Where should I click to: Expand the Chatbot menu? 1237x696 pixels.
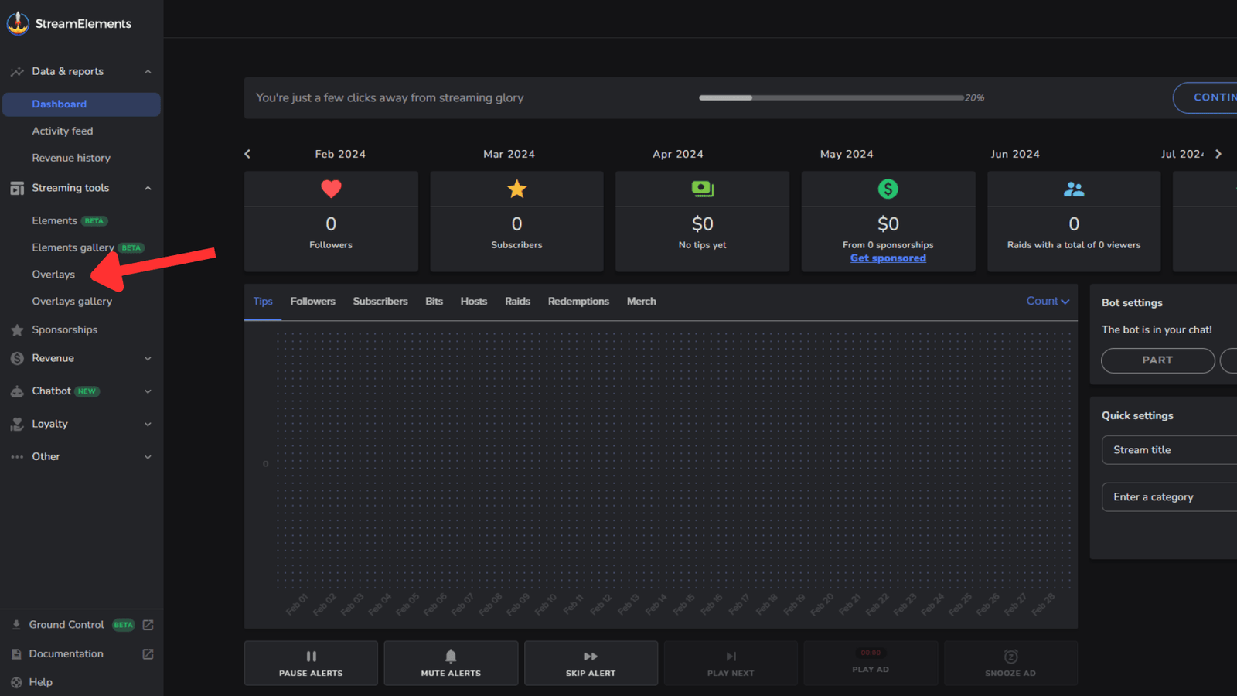[x=148, y=391]
